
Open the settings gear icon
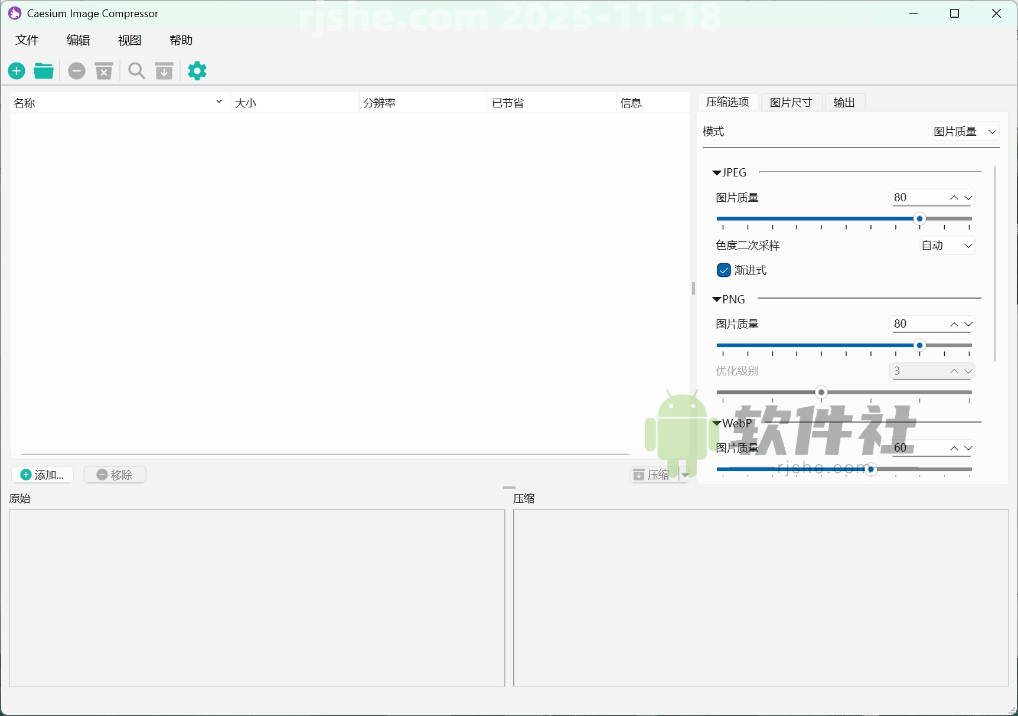point(197,71)
